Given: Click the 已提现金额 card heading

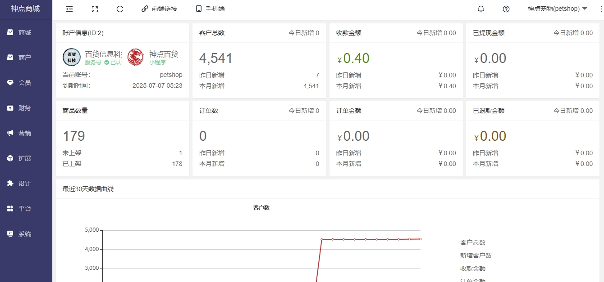Looking at the screenshot, I should [489, 33].
